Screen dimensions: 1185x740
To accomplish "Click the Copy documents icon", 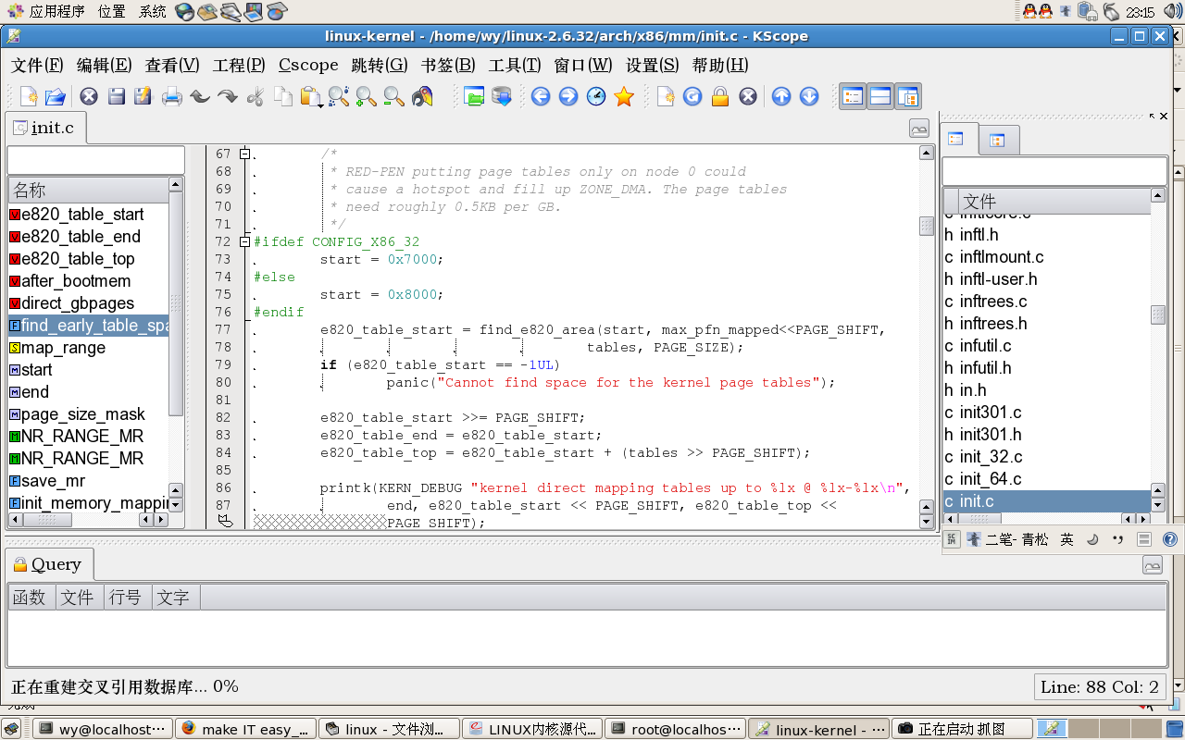I will click(x=282, y=96).
